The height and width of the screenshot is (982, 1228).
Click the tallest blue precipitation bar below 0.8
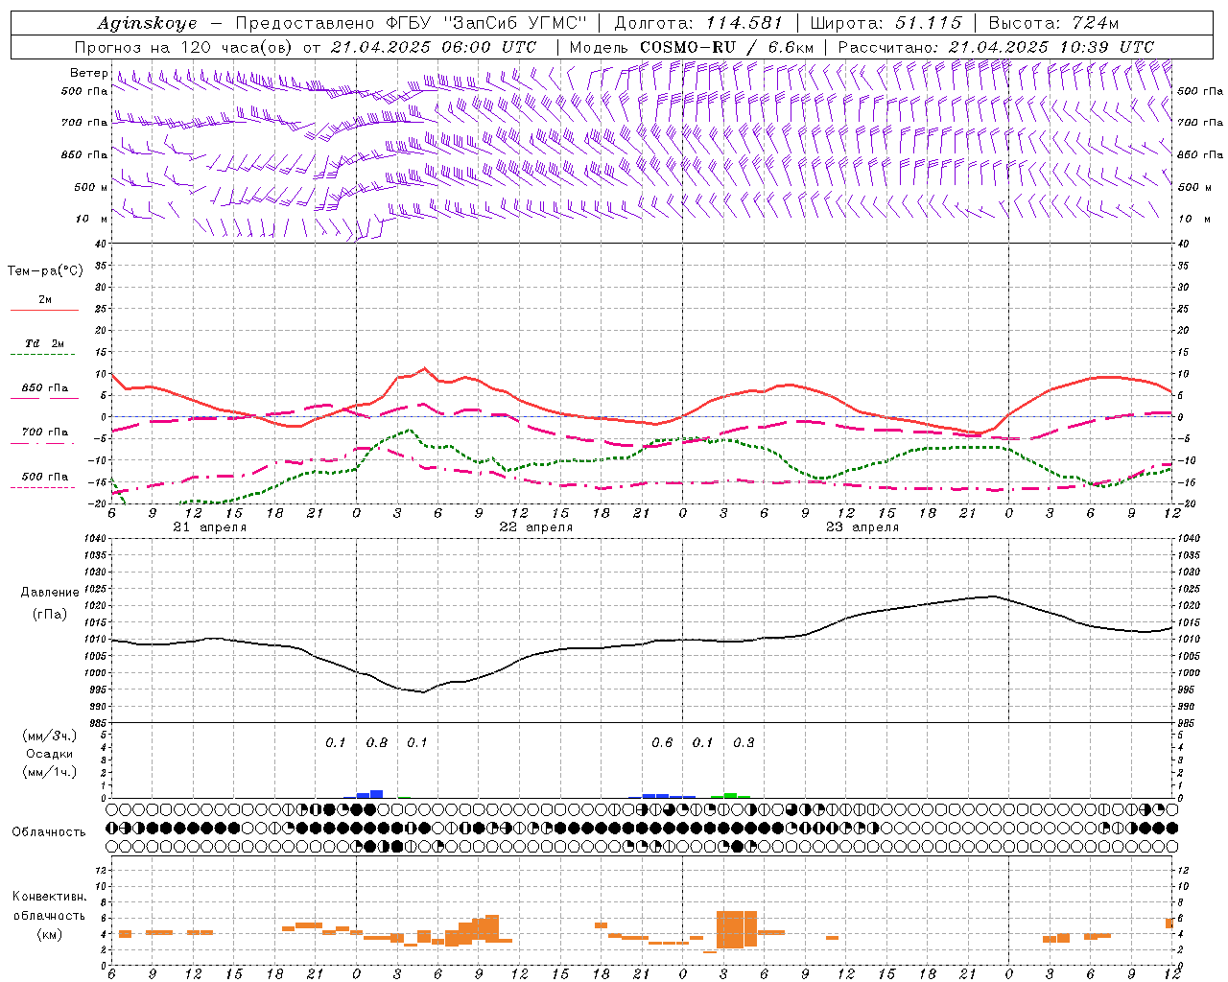point(377,794)
